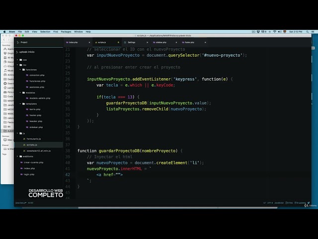The width and height of the screenshot is (318, 239).
Task: Click the Wi-Fi icon in menu bar
Action: [275, 32]
